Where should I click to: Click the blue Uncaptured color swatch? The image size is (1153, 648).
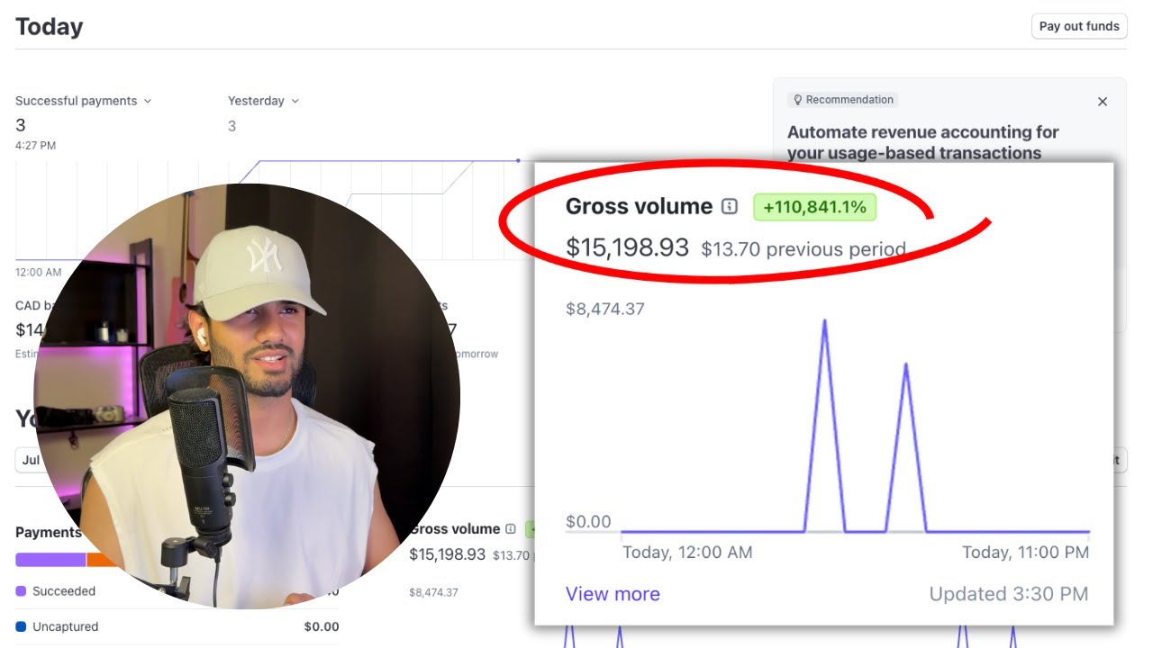[21, 626]
